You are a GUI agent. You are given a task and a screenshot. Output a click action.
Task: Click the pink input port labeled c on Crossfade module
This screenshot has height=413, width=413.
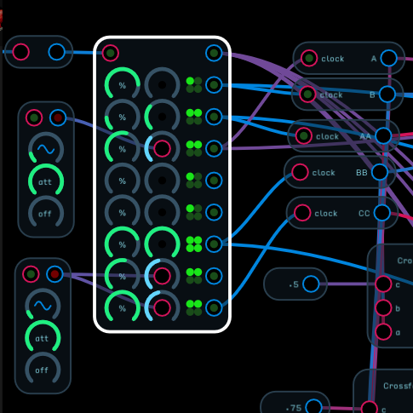pos(383,284)
